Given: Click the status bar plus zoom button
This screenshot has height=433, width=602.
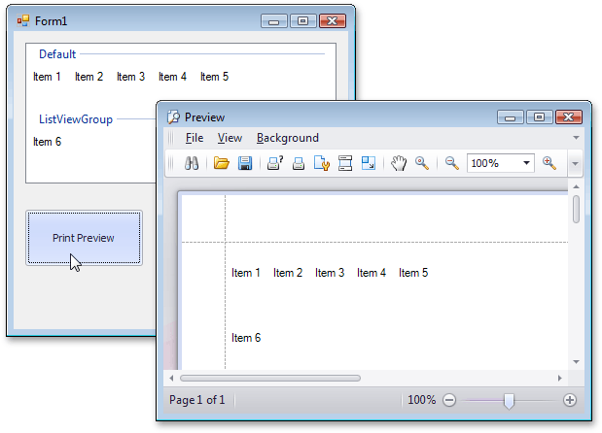Looking at the screenshot, I should coord(570,400).
